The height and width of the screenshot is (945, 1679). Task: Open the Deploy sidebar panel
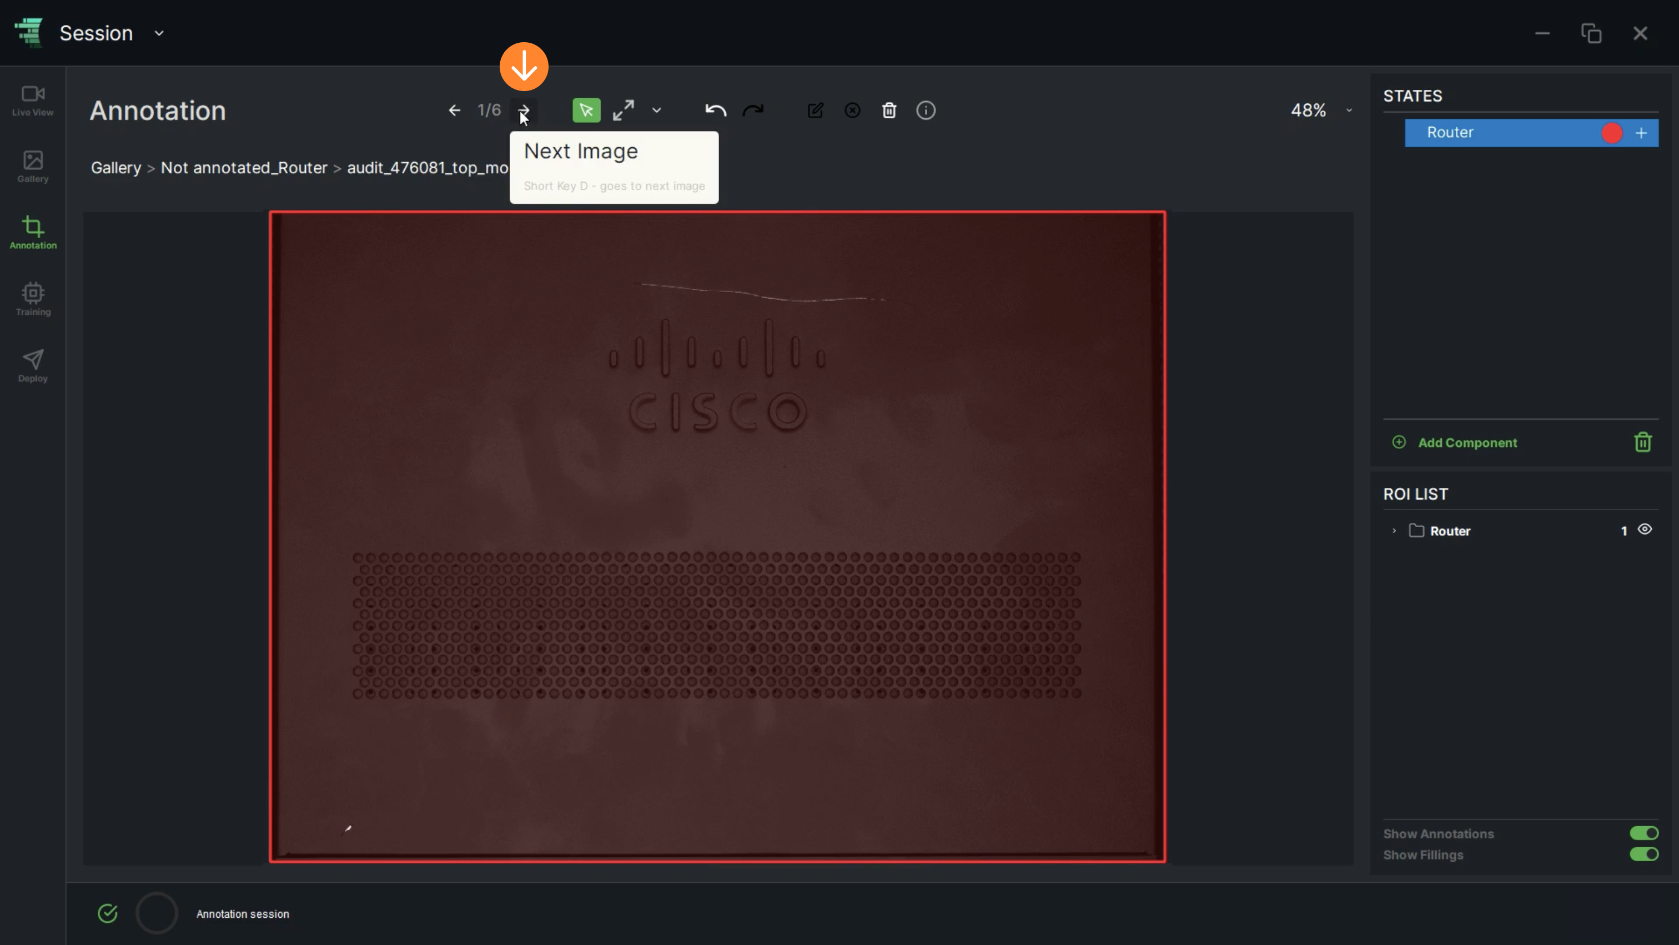click(33, 366)
